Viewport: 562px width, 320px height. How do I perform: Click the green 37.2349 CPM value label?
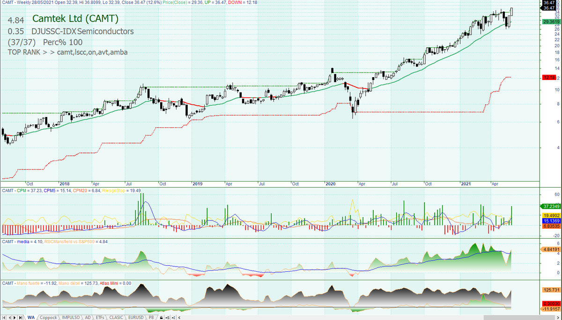click(x=551, y=206)
